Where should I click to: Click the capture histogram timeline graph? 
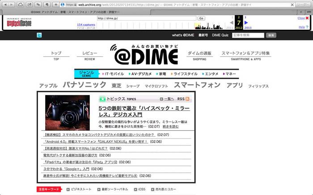[161, 26]
